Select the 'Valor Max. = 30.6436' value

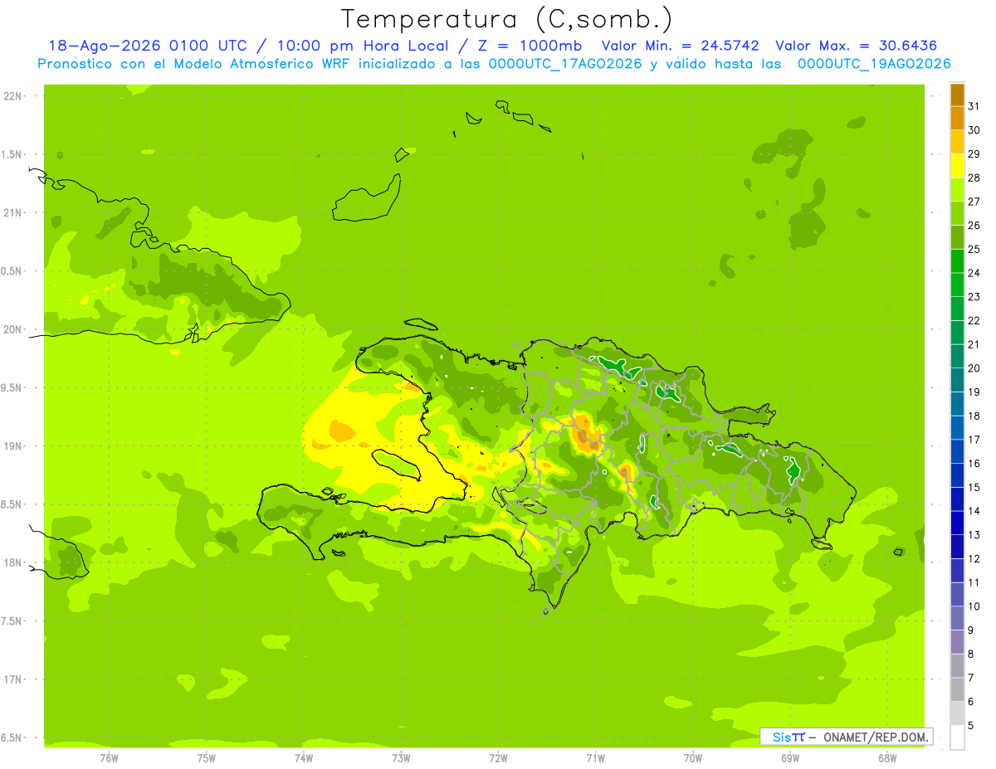857,46
